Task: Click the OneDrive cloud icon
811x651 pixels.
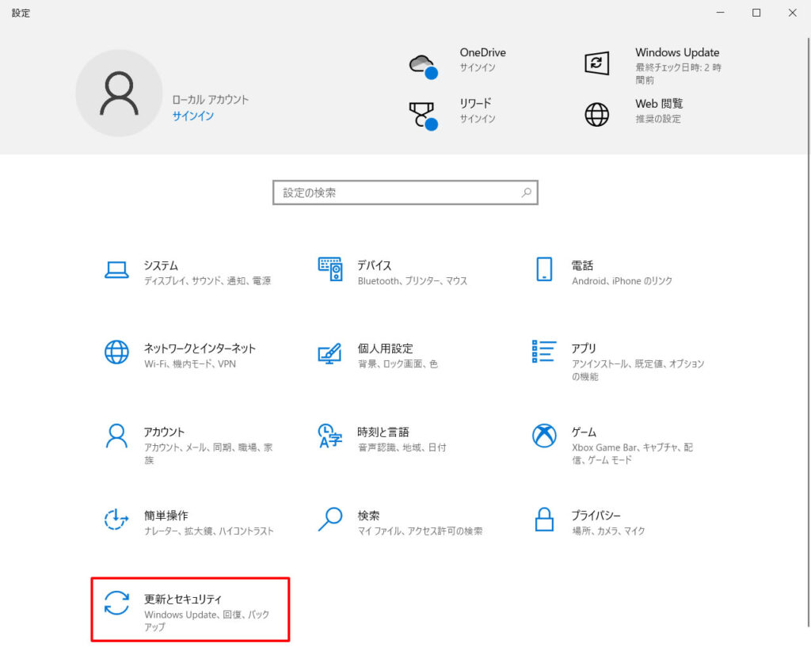Action: click(422, 65)
